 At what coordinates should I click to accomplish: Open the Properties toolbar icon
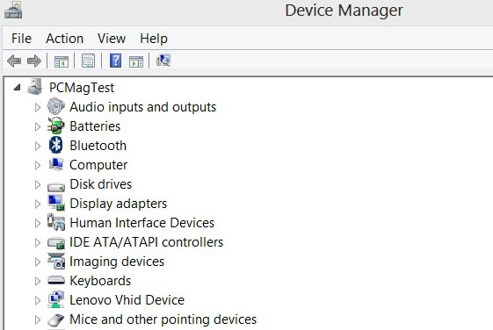[89, 61]
